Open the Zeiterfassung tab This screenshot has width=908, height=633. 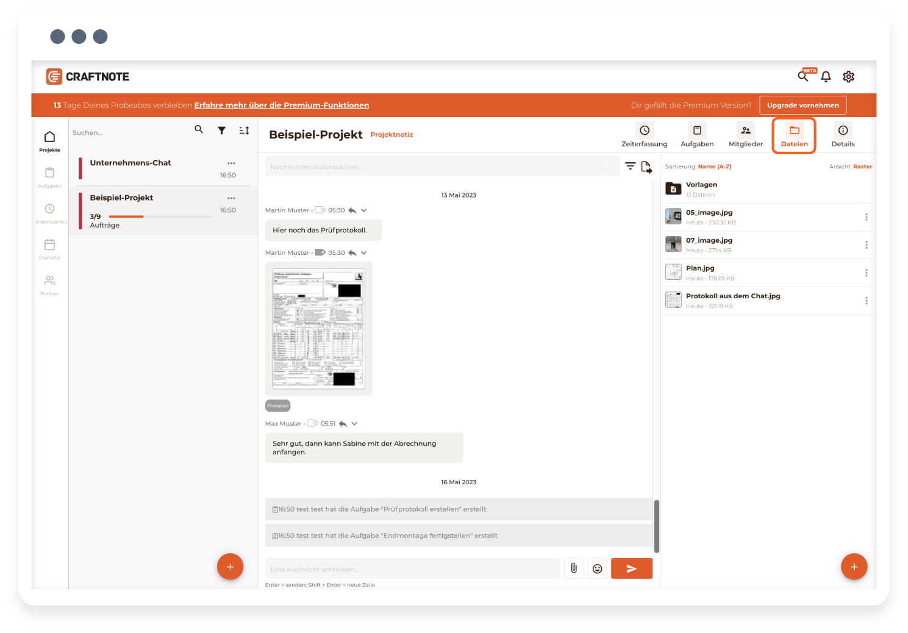click(644, 135)
